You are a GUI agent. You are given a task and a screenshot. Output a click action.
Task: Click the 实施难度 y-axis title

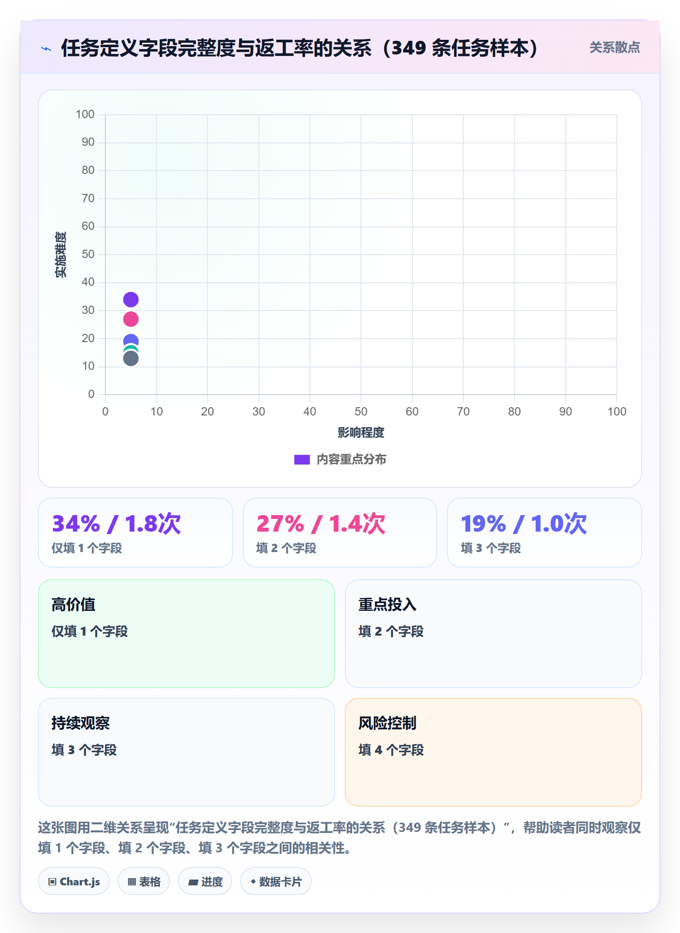[61, 255]
